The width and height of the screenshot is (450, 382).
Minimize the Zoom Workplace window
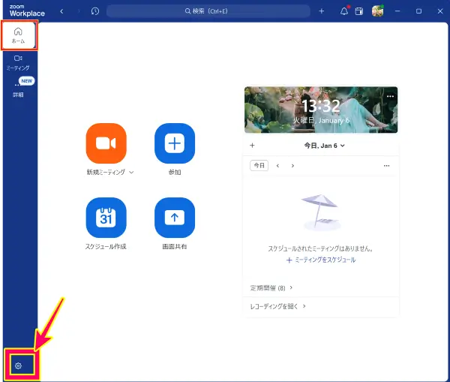(397, 11)
